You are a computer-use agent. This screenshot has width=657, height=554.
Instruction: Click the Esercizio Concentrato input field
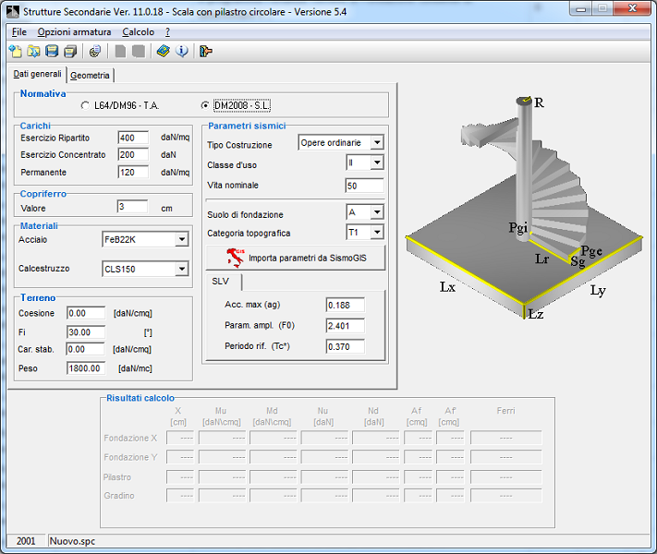coord(133,154)
